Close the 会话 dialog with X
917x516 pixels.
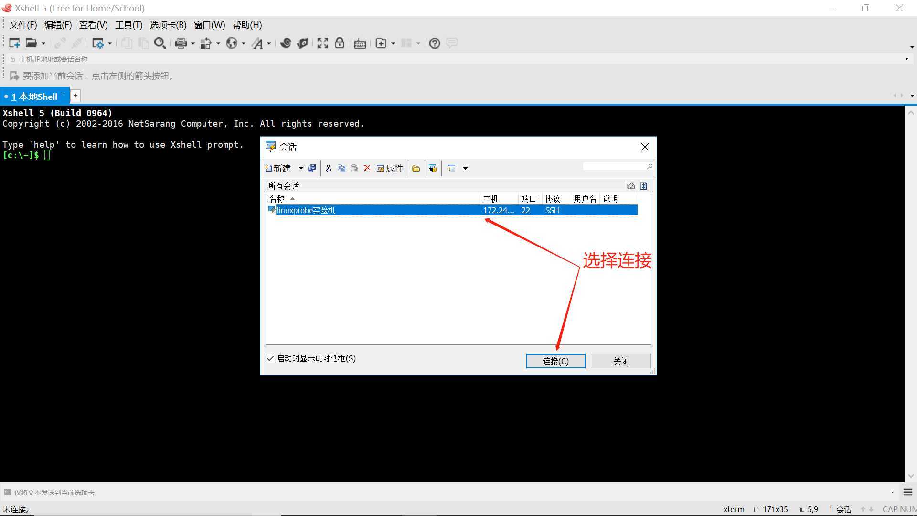point(645,147)
